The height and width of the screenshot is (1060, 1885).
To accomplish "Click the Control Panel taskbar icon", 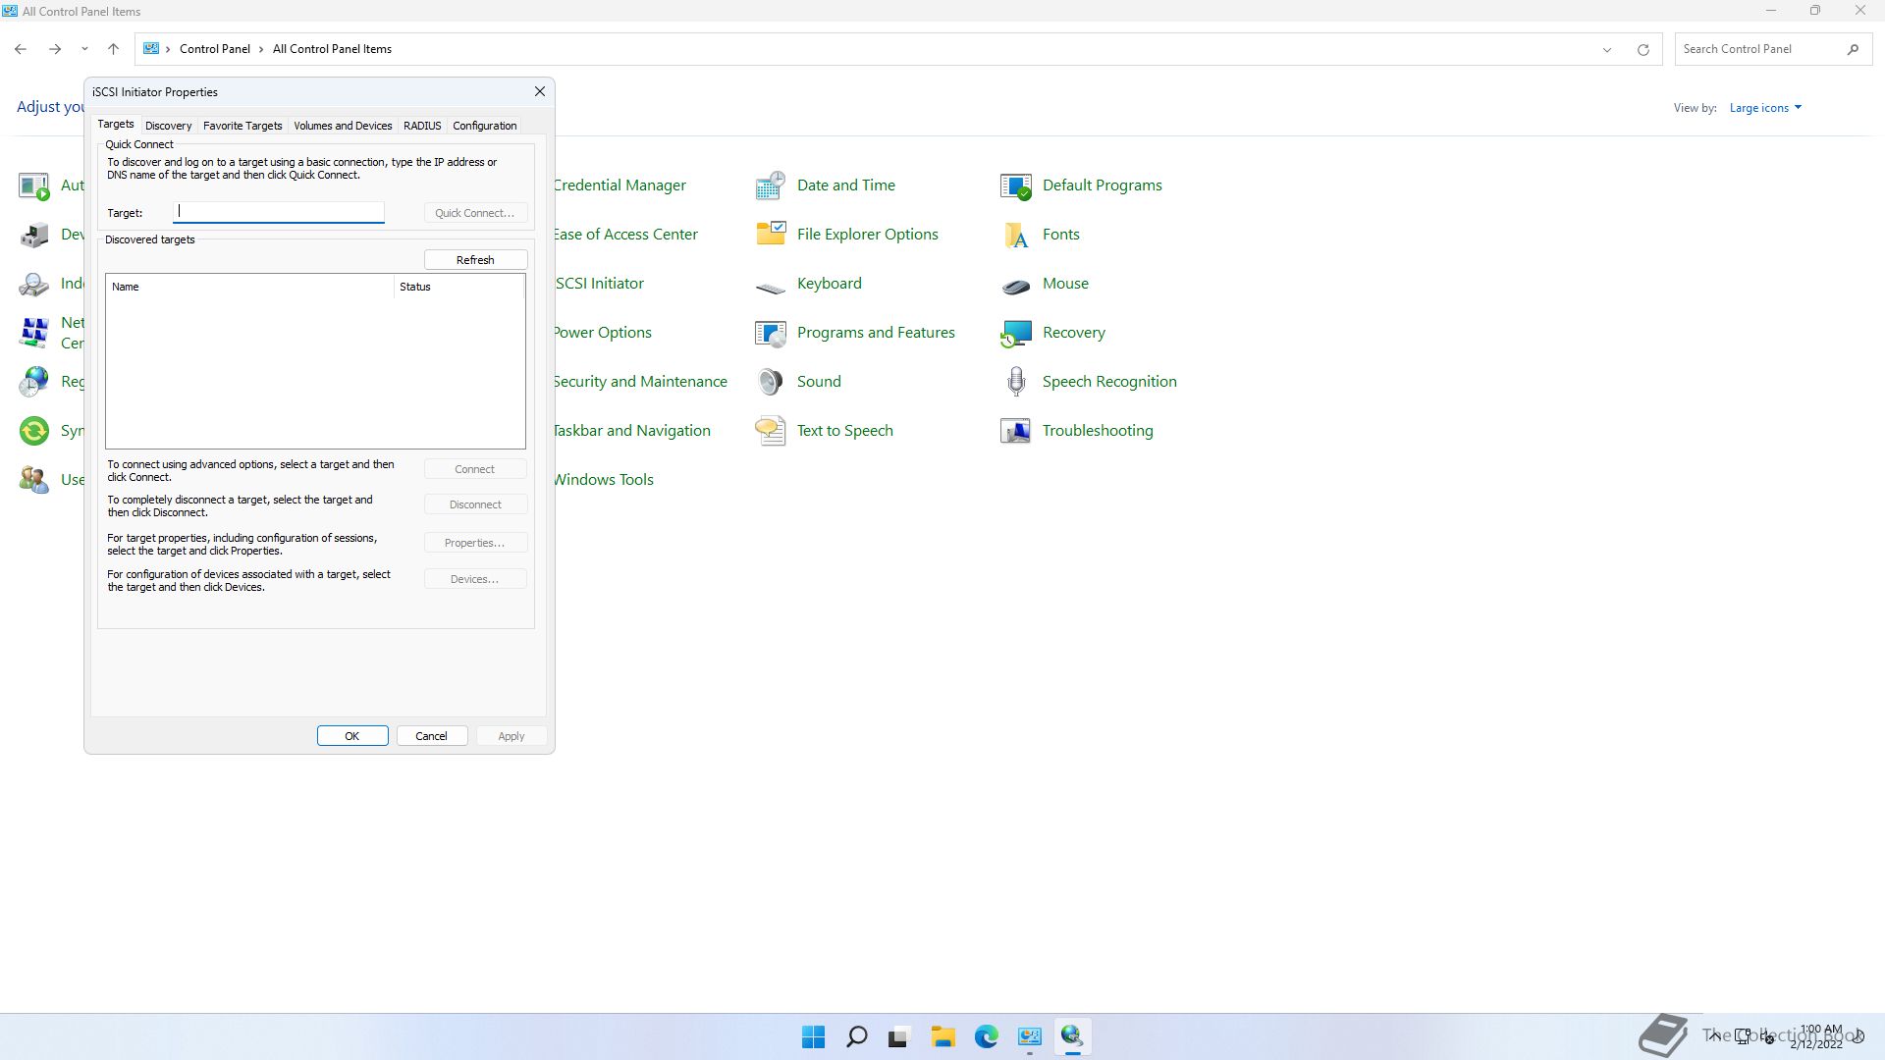I will click(1030, 1036).
